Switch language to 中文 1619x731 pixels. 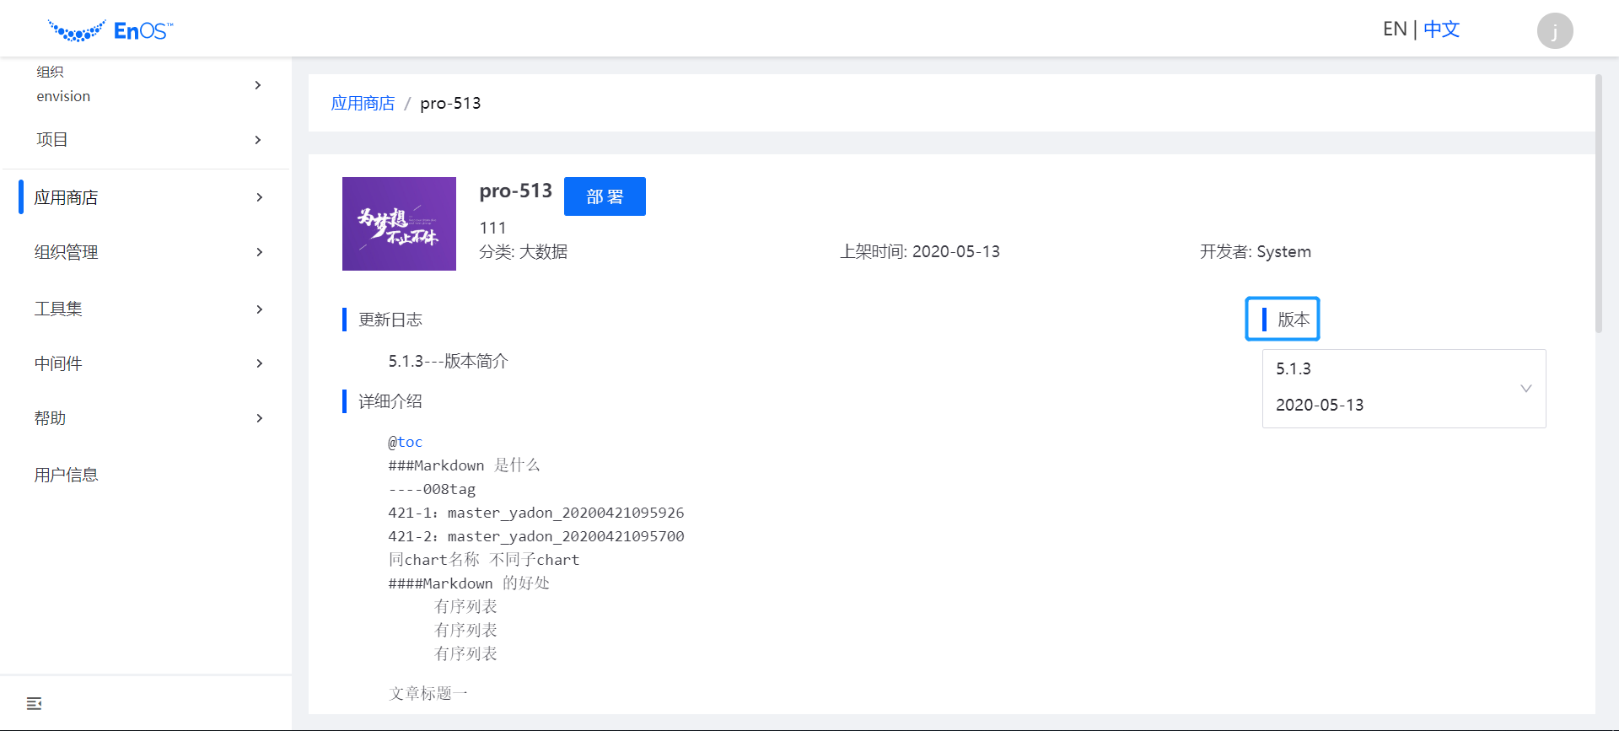1441,30
